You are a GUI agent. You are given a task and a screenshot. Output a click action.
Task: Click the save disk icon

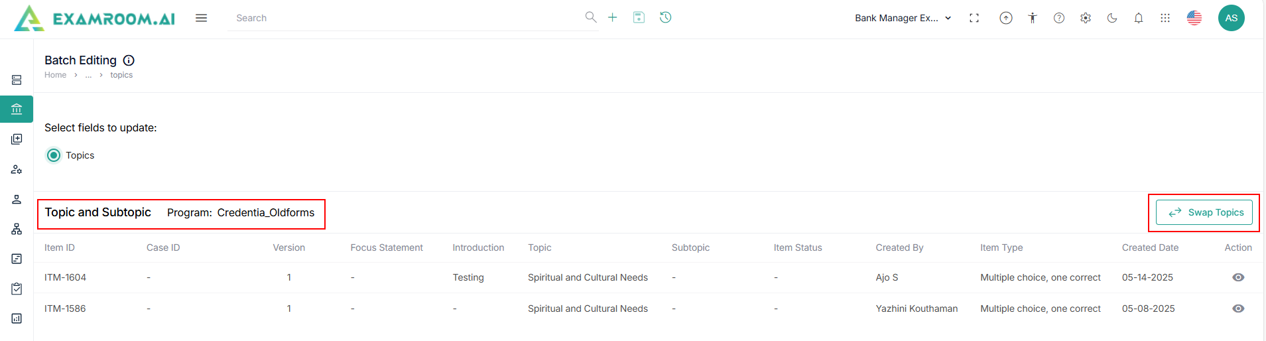[x=639, y=17]
